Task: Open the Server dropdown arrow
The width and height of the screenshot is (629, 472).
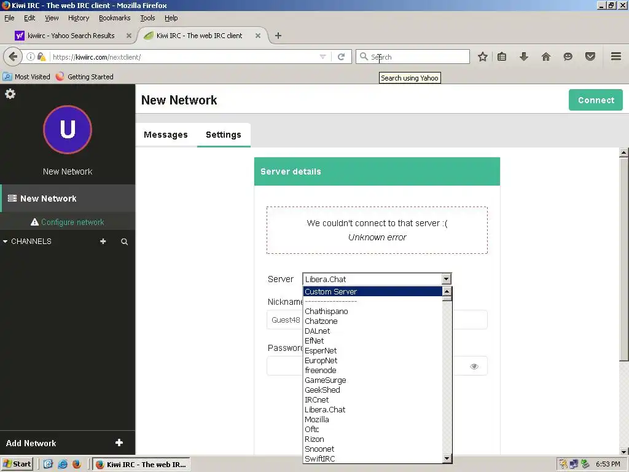Action: [x=446, y=279]
